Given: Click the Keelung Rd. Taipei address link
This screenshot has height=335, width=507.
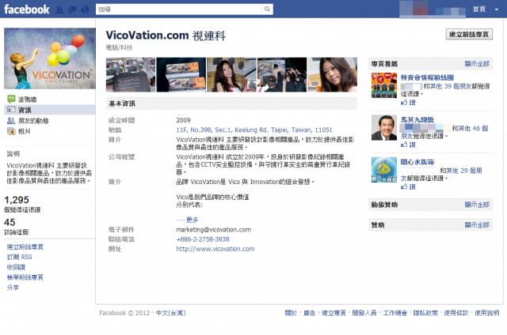Looking at the screenshot, I should coord(254,130).
